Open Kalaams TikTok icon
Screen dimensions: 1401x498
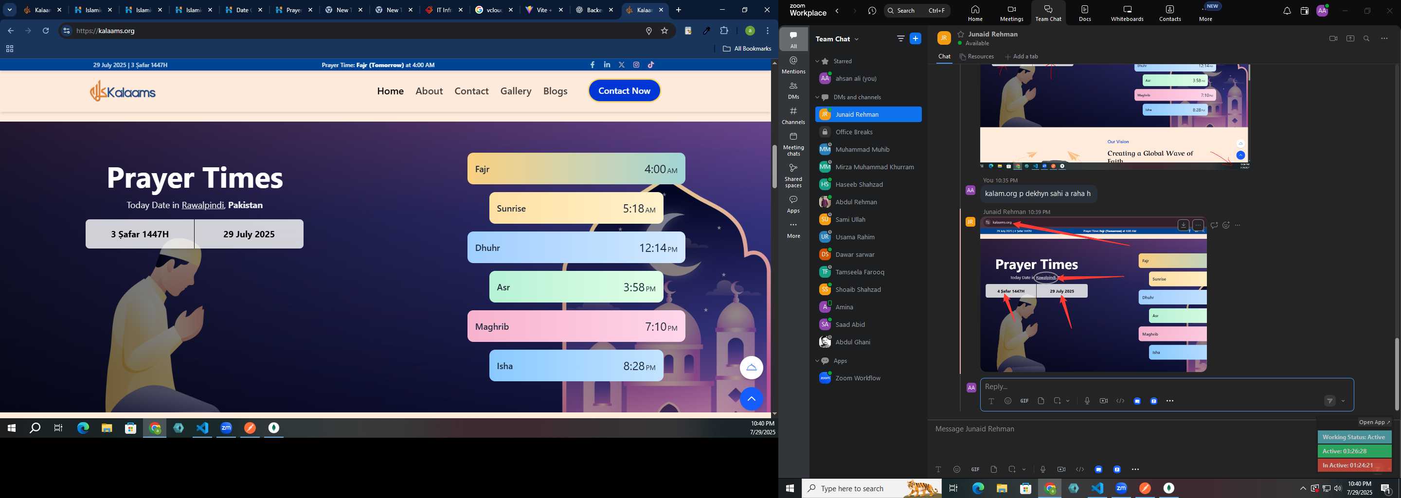(651, 65)
